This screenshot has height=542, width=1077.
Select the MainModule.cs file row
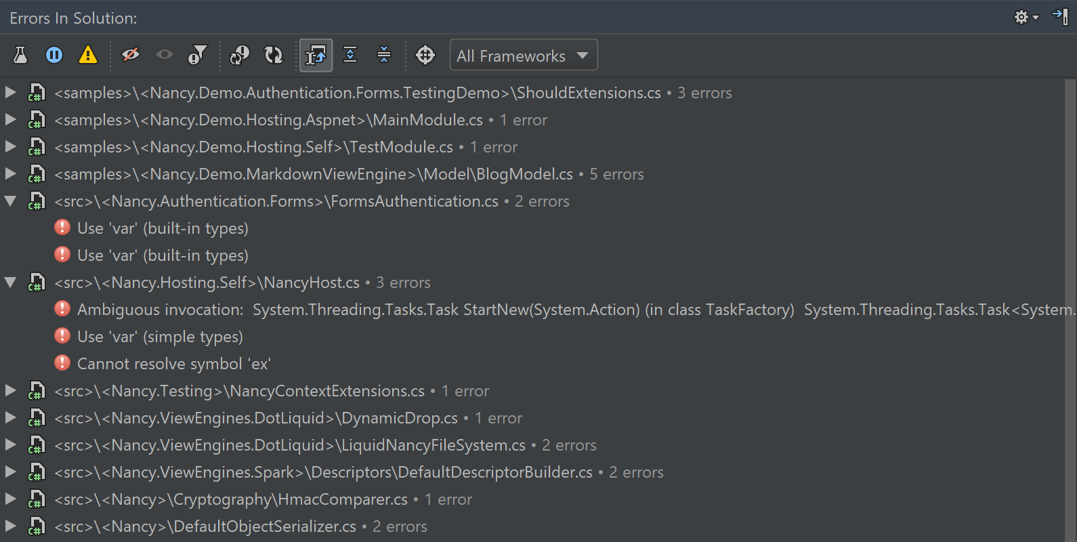click(532, 120)
